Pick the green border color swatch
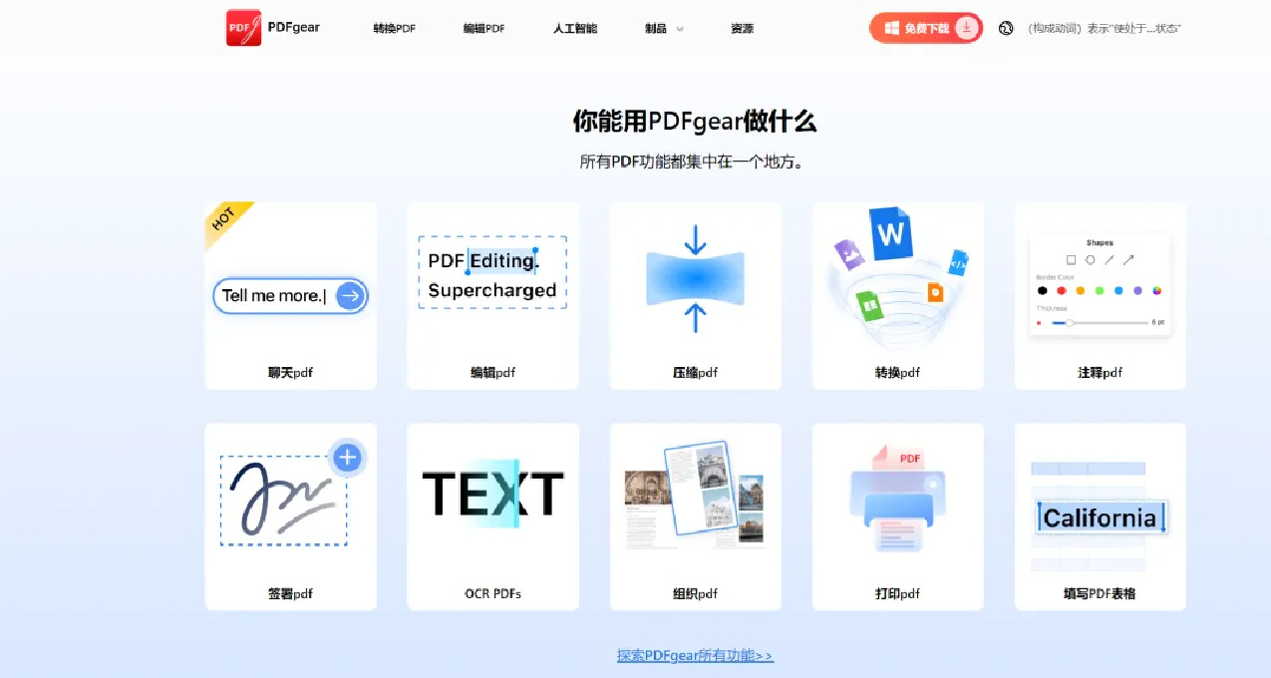Image resolution: width=1271 pixels, height=678 pixels. pos(1100,291)
